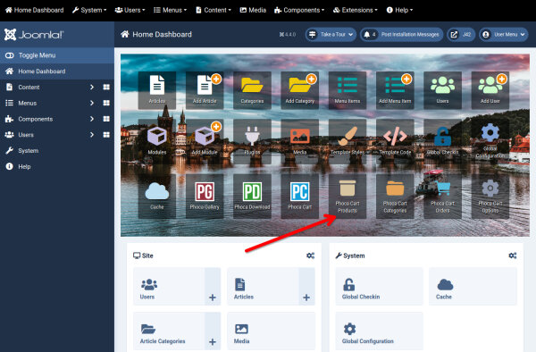
Task: Click the Add Module quick icon
Action: [205, 141]
